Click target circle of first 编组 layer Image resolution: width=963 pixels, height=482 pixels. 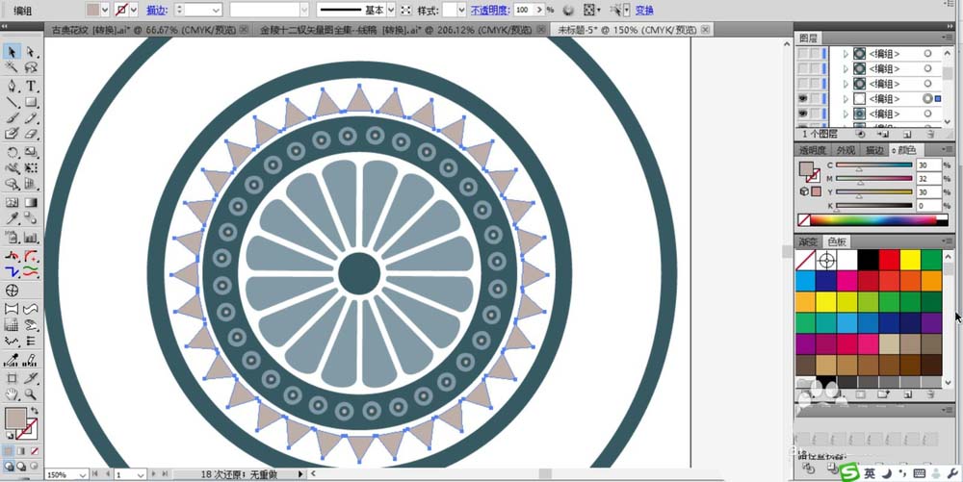point(927,54)
